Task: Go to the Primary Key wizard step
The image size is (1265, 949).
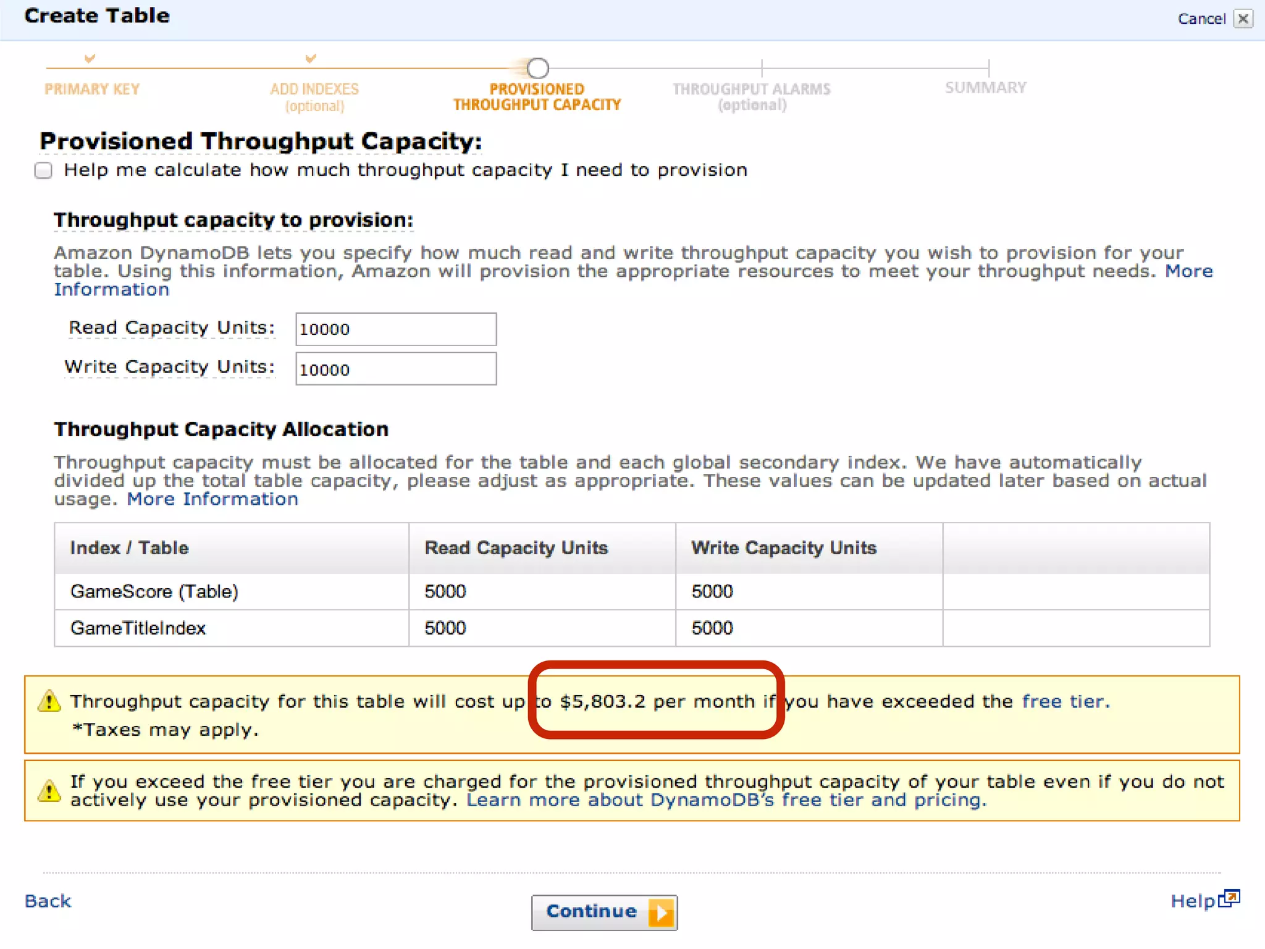Action: coord(92,89)
